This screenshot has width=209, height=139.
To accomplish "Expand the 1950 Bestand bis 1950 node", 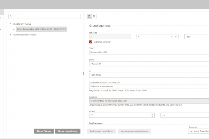I will [x=14, y=30].
